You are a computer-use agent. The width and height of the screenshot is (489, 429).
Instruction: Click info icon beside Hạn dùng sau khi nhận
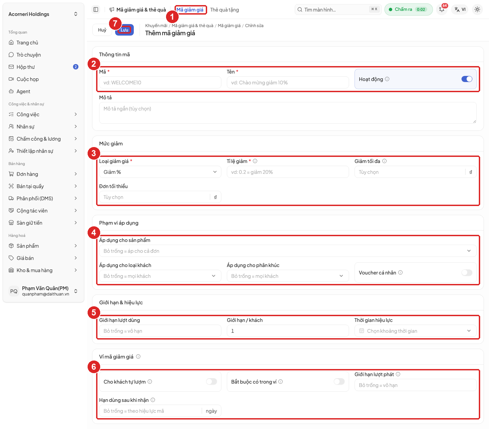153,400
